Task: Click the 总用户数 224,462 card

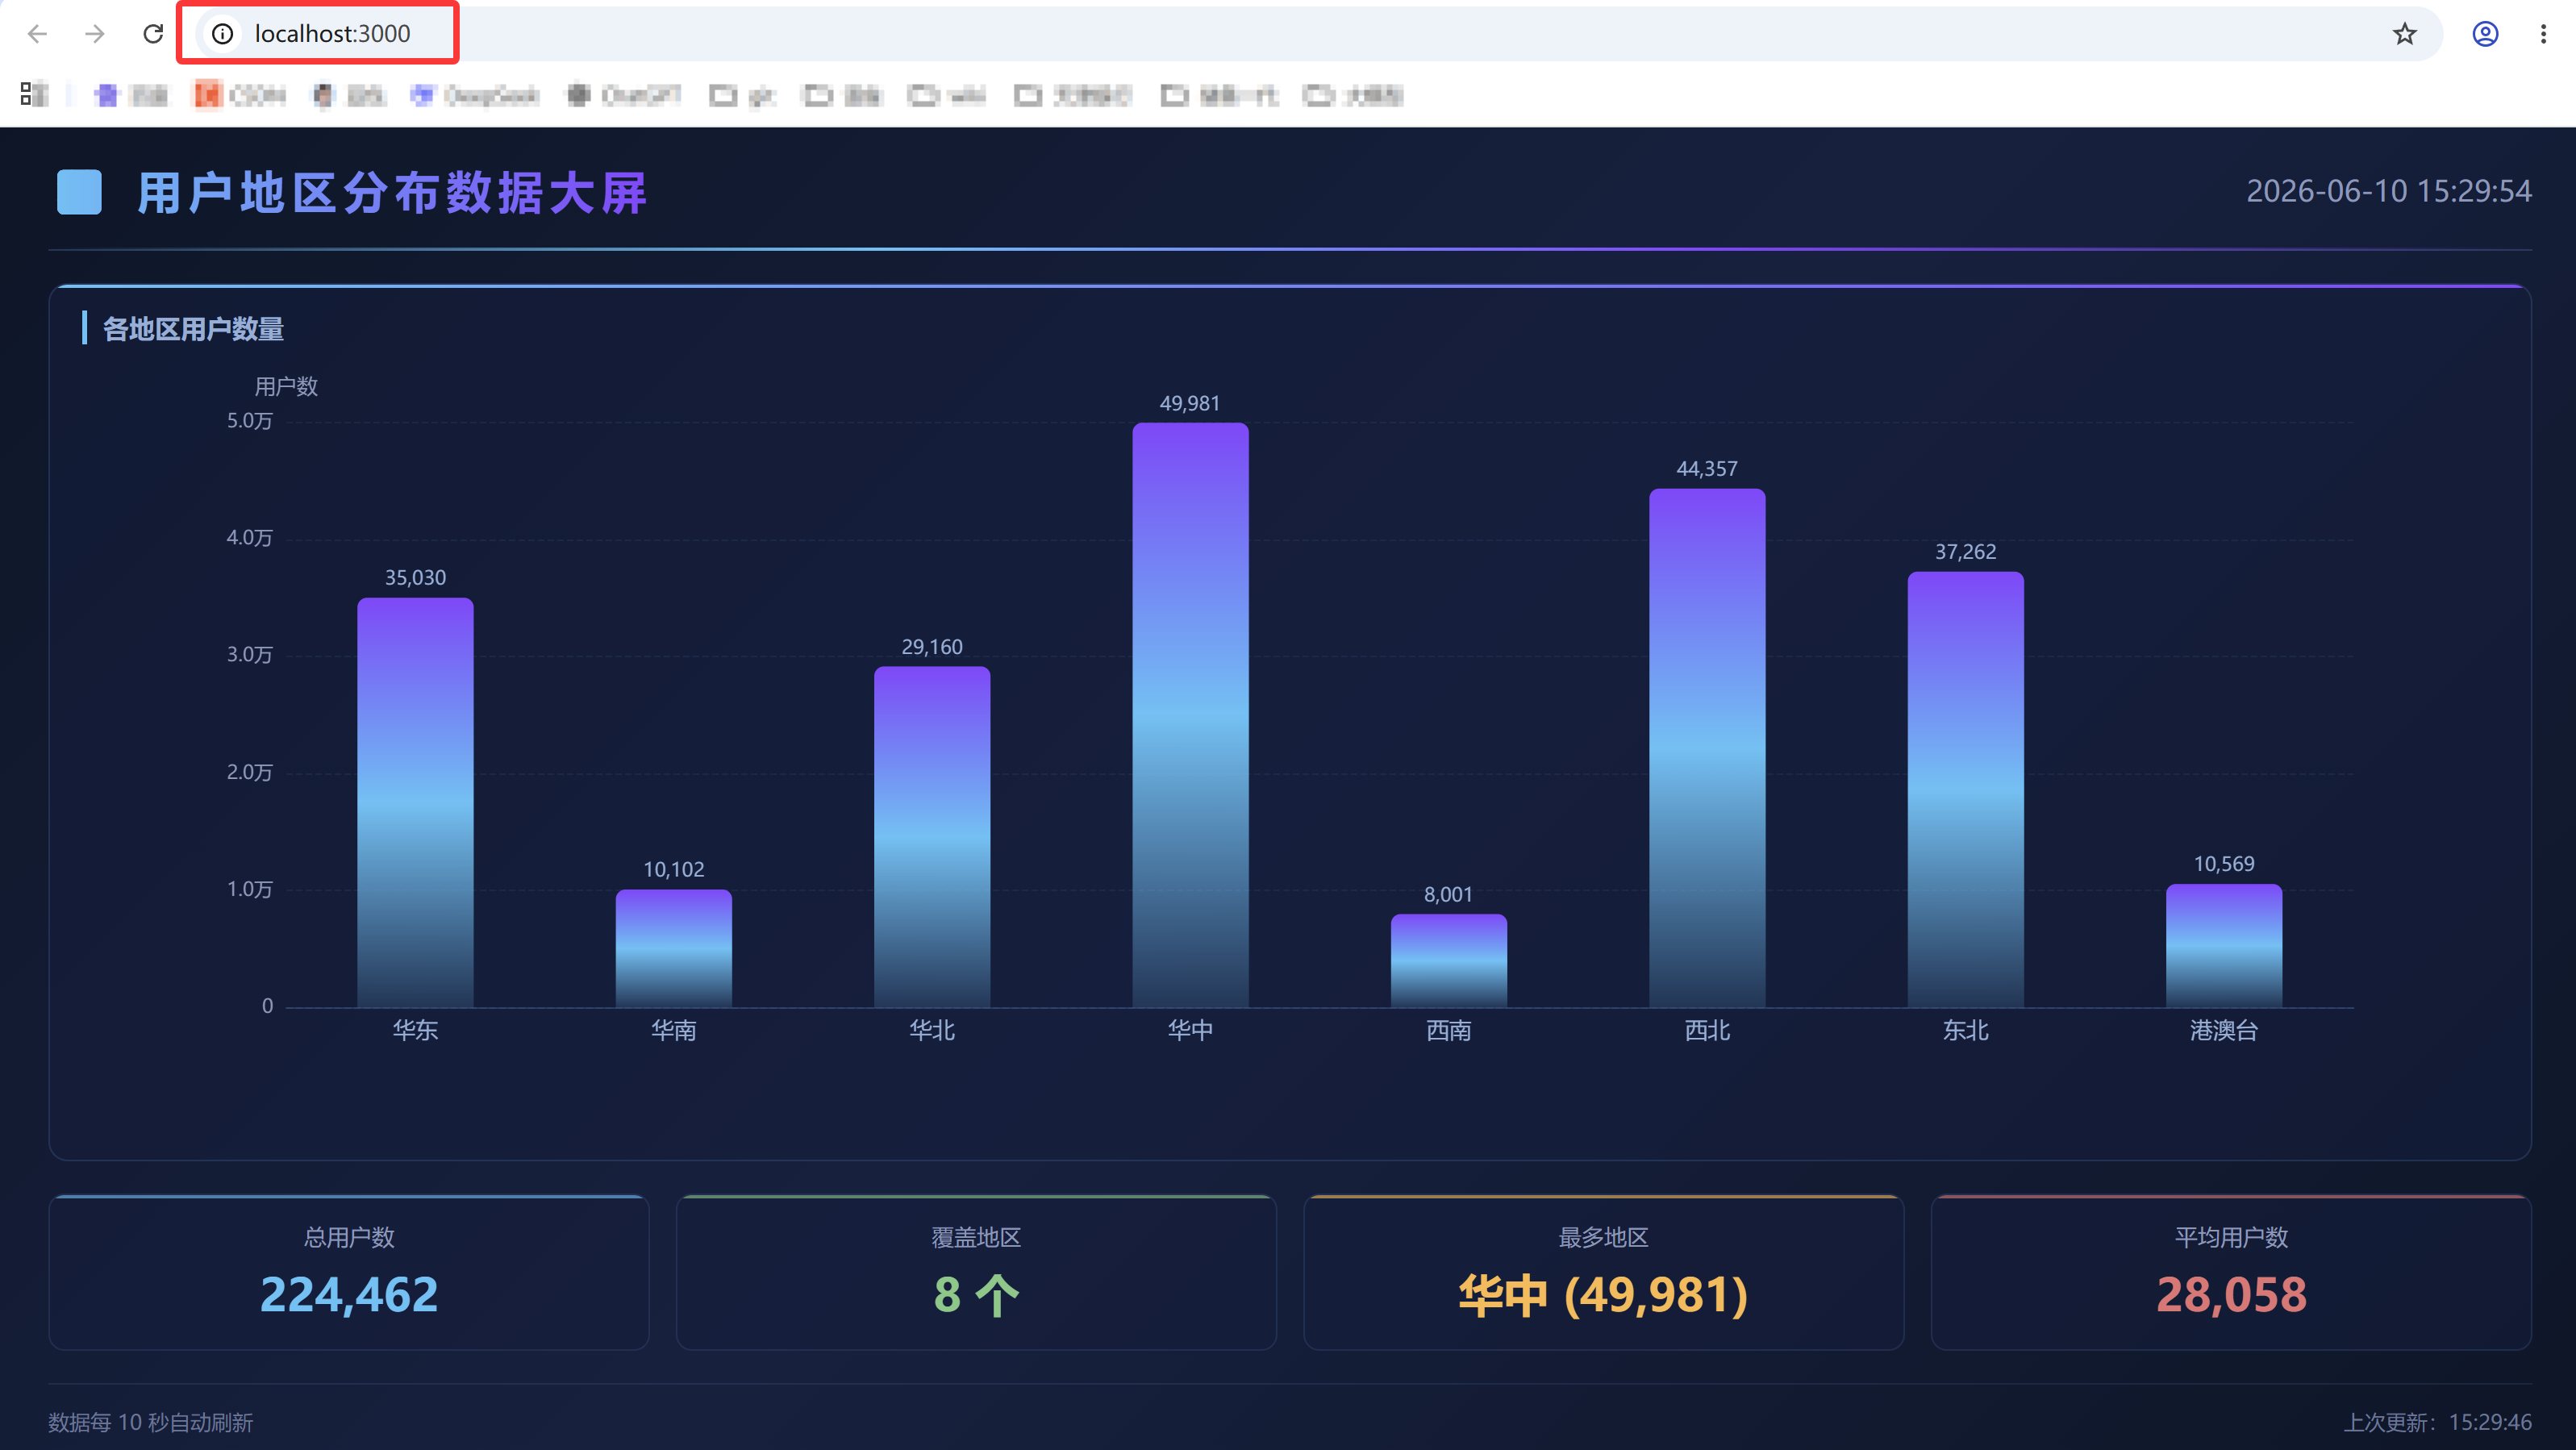Action: (x=349, y=1272)
